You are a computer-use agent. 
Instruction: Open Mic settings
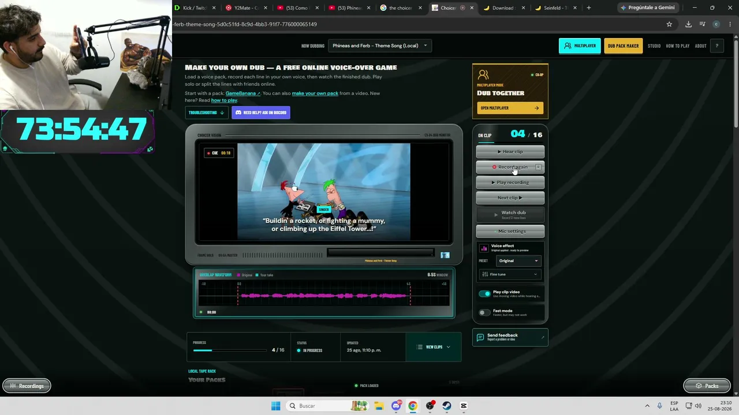click(510, 231)
